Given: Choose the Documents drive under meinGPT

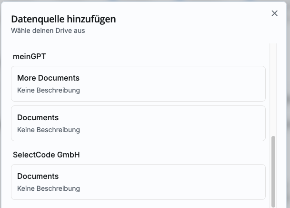Looking at the screenshot, I should coord(138,123).
